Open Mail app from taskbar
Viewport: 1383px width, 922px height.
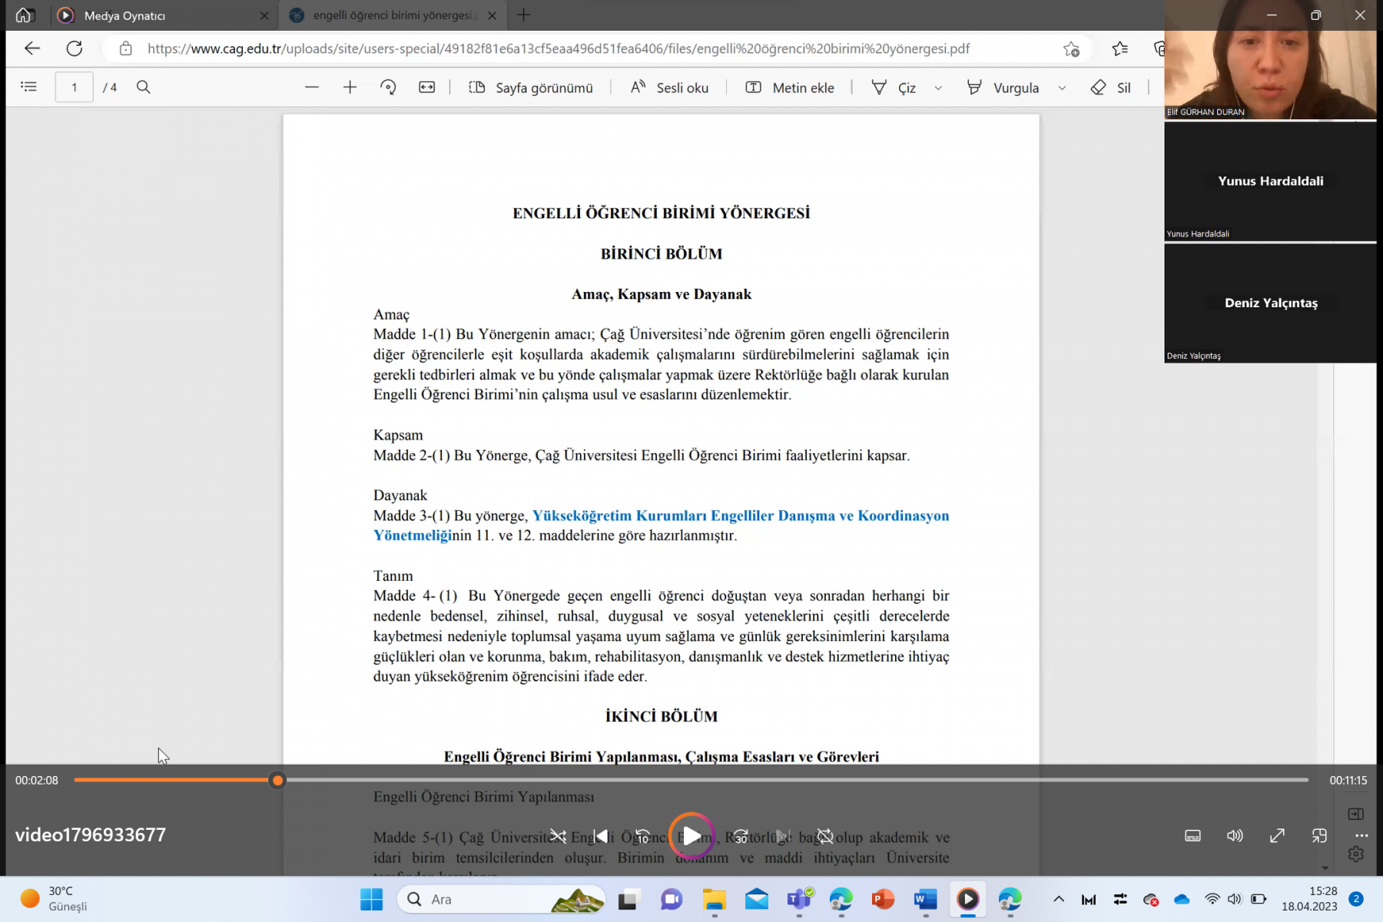[x=757, y=899]
